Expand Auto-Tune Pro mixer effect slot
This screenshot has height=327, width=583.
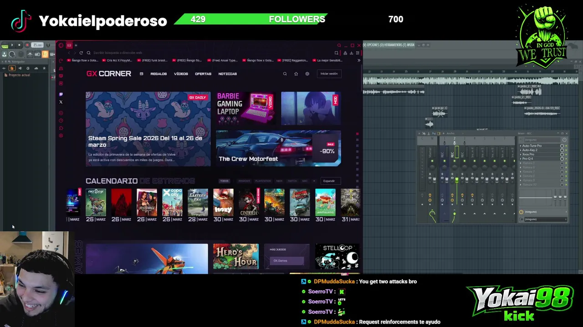point(521,146)
